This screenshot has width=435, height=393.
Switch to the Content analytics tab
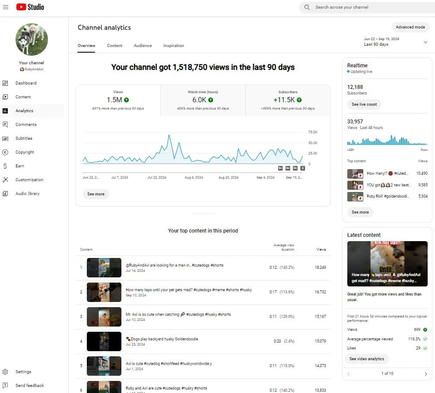(114, 46)
